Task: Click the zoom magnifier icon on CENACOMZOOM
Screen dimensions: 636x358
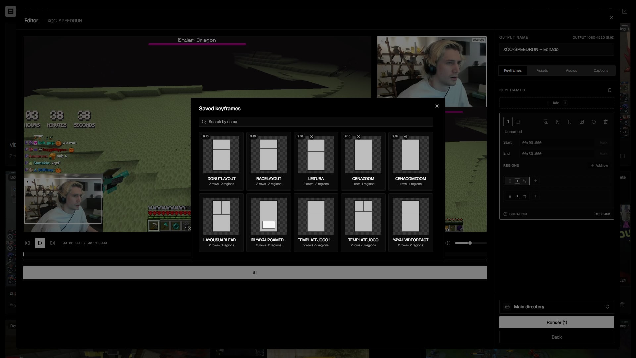Action: [x=406, y=137]
